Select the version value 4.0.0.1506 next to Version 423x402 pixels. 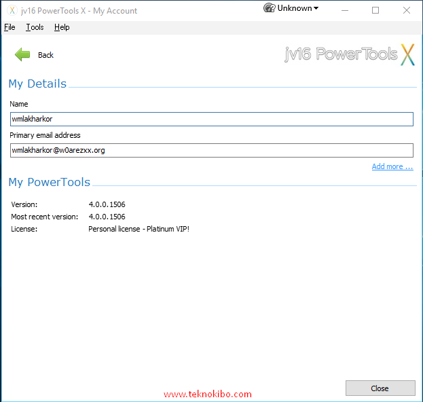coord(107,204)
